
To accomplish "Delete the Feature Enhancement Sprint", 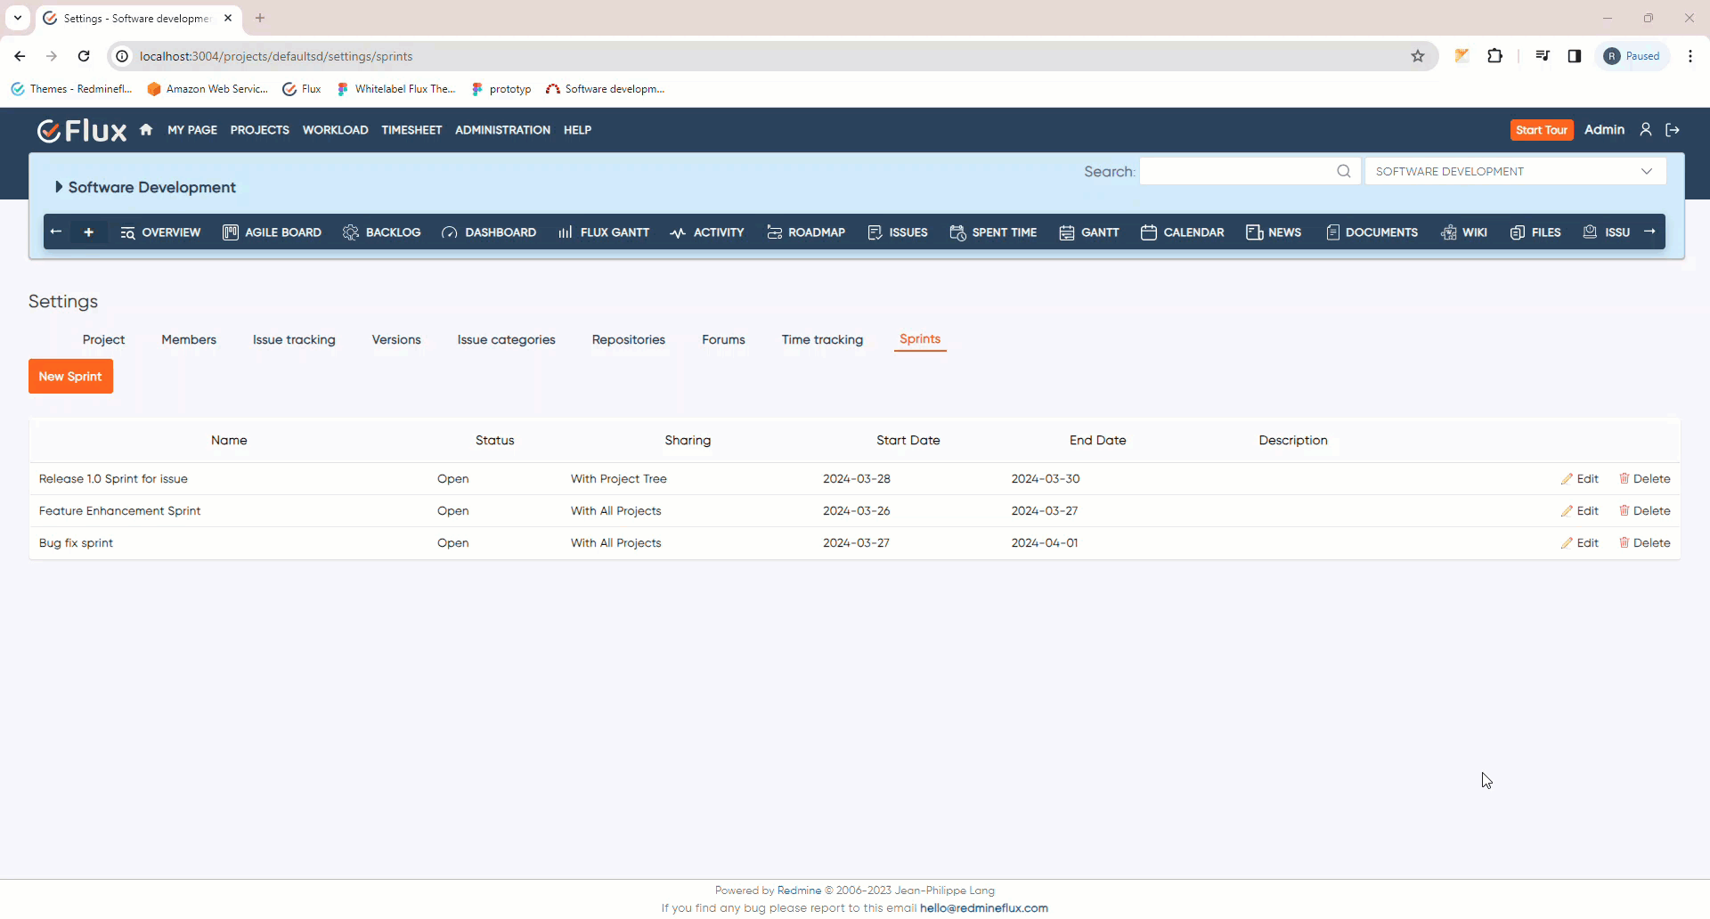I will [x=1644, y=511].
